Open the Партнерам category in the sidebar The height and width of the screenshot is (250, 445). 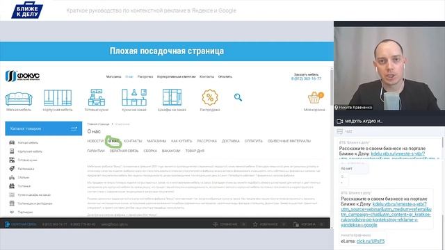point(25,212)
